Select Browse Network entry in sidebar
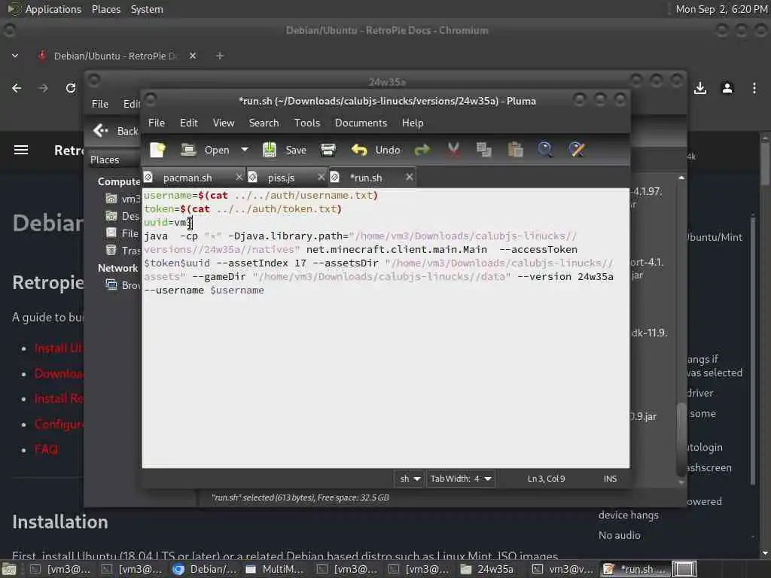Viewport: 771px width, 578px height. point(123,285)
